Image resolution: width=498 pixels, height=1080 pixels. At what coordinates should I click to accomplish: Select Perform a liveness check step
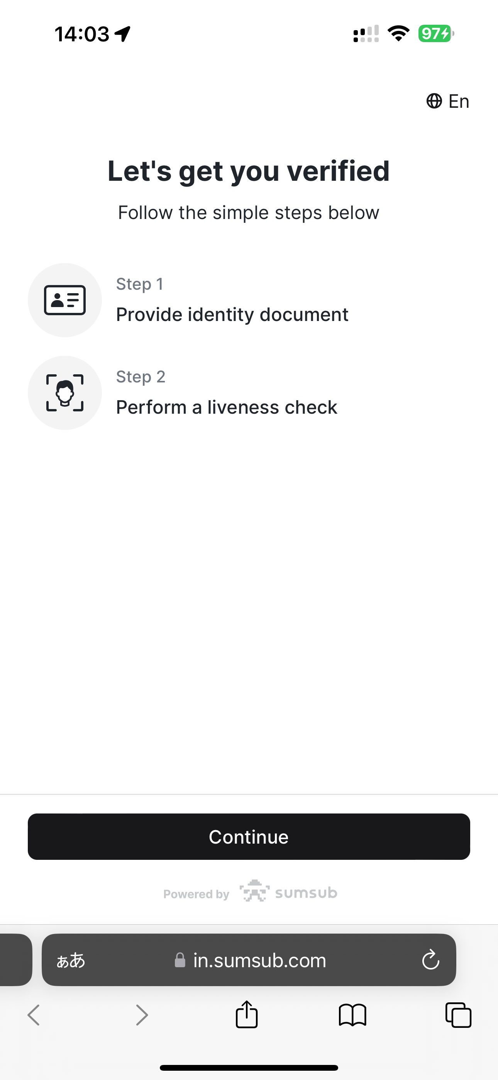(x=227, y=407)
